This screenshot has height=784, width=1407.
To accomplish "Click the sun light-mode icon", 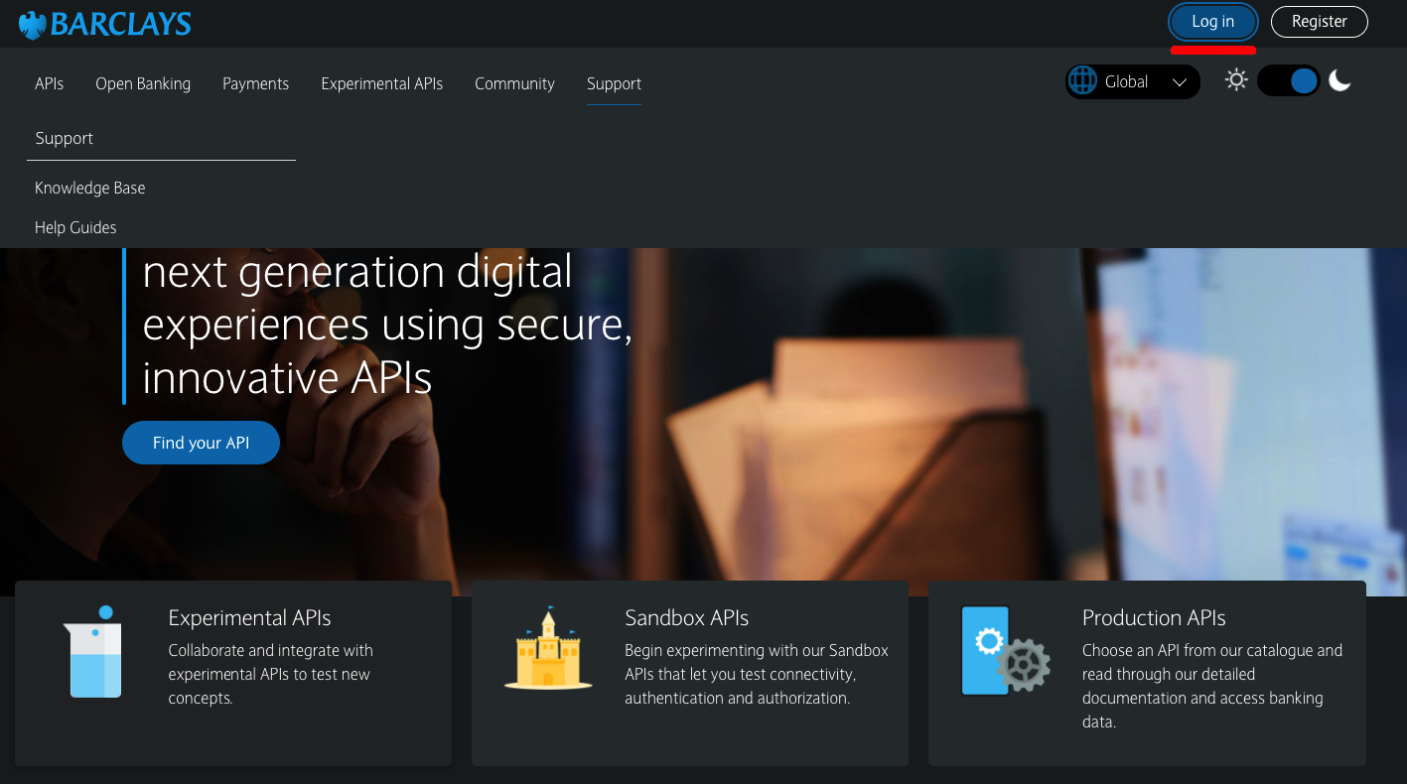I will click(1236, 80).
